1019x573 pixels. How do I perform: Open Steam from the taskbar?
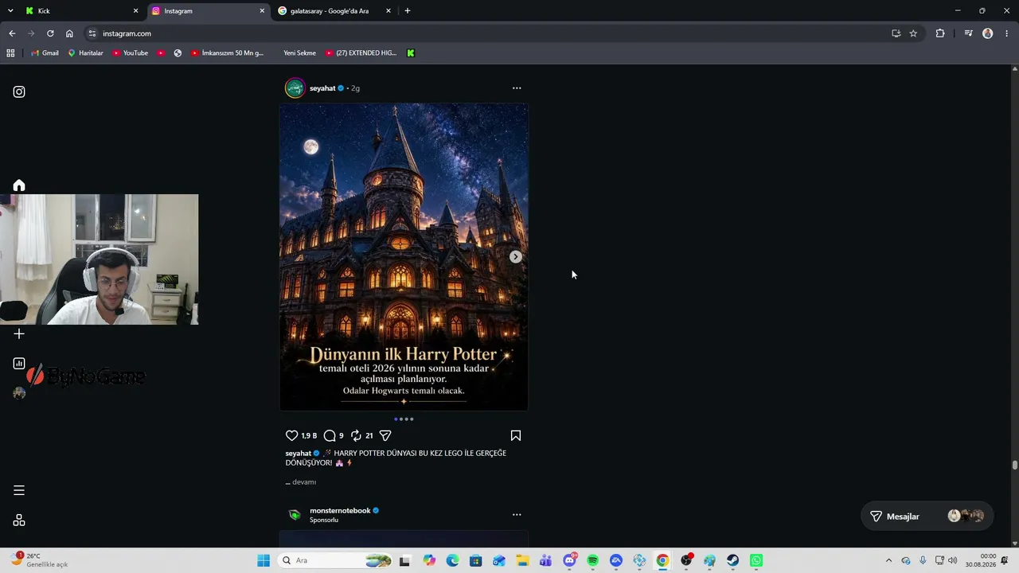(732, 560)
